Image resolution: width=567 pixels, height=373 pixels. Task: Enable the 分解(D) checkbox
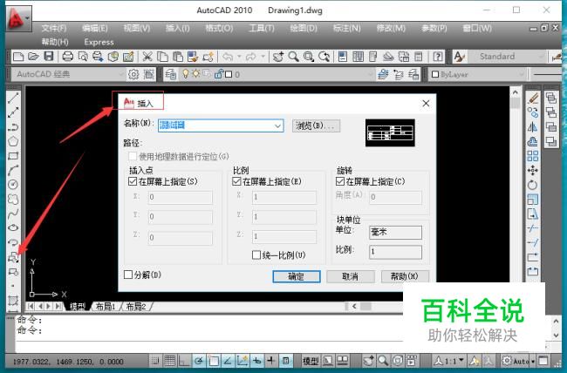click(128, 275)
